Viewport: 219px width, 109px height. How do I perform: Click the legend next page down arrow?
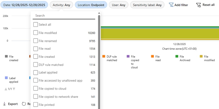(x=14, y=89)
